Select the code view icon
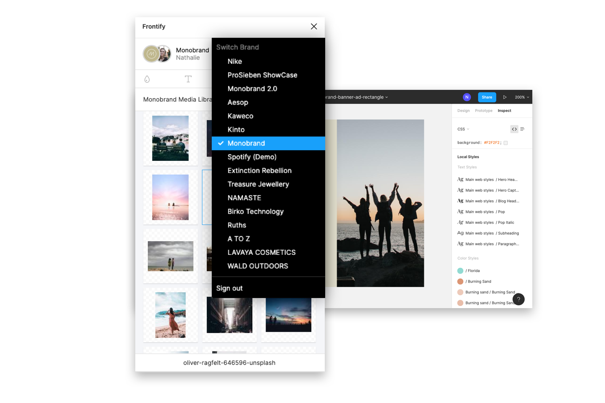This screenshot has height=403, width=605. coord(514,129)
